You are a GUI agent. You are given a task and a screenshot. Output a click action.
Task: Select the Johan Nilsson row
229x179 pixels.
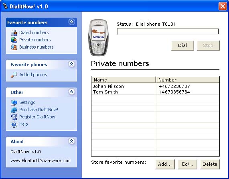tap(155, 86)
